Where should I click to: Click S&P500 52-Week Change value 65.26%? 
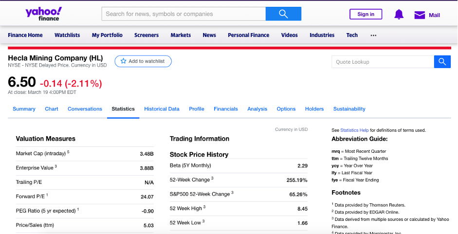click(x=298, y=195)
